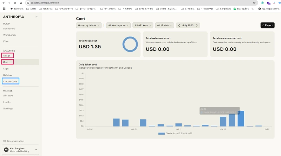This screenshot has width=281, height=156.
Task: Select Claude Code in the sidebar
Action: click(x=10, y=81)
